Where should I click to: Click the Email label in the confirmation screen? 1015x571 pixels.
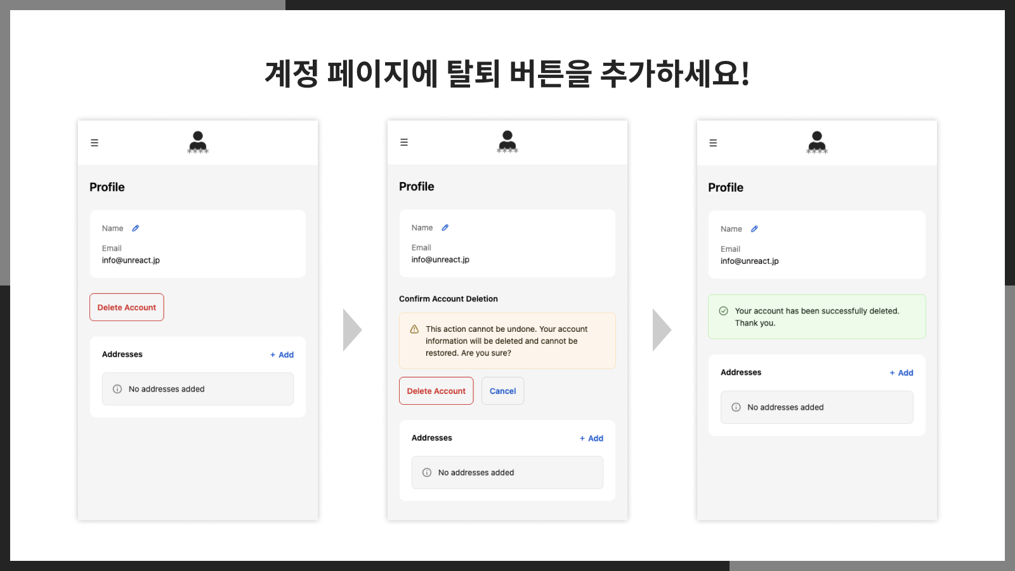(421, 247)
